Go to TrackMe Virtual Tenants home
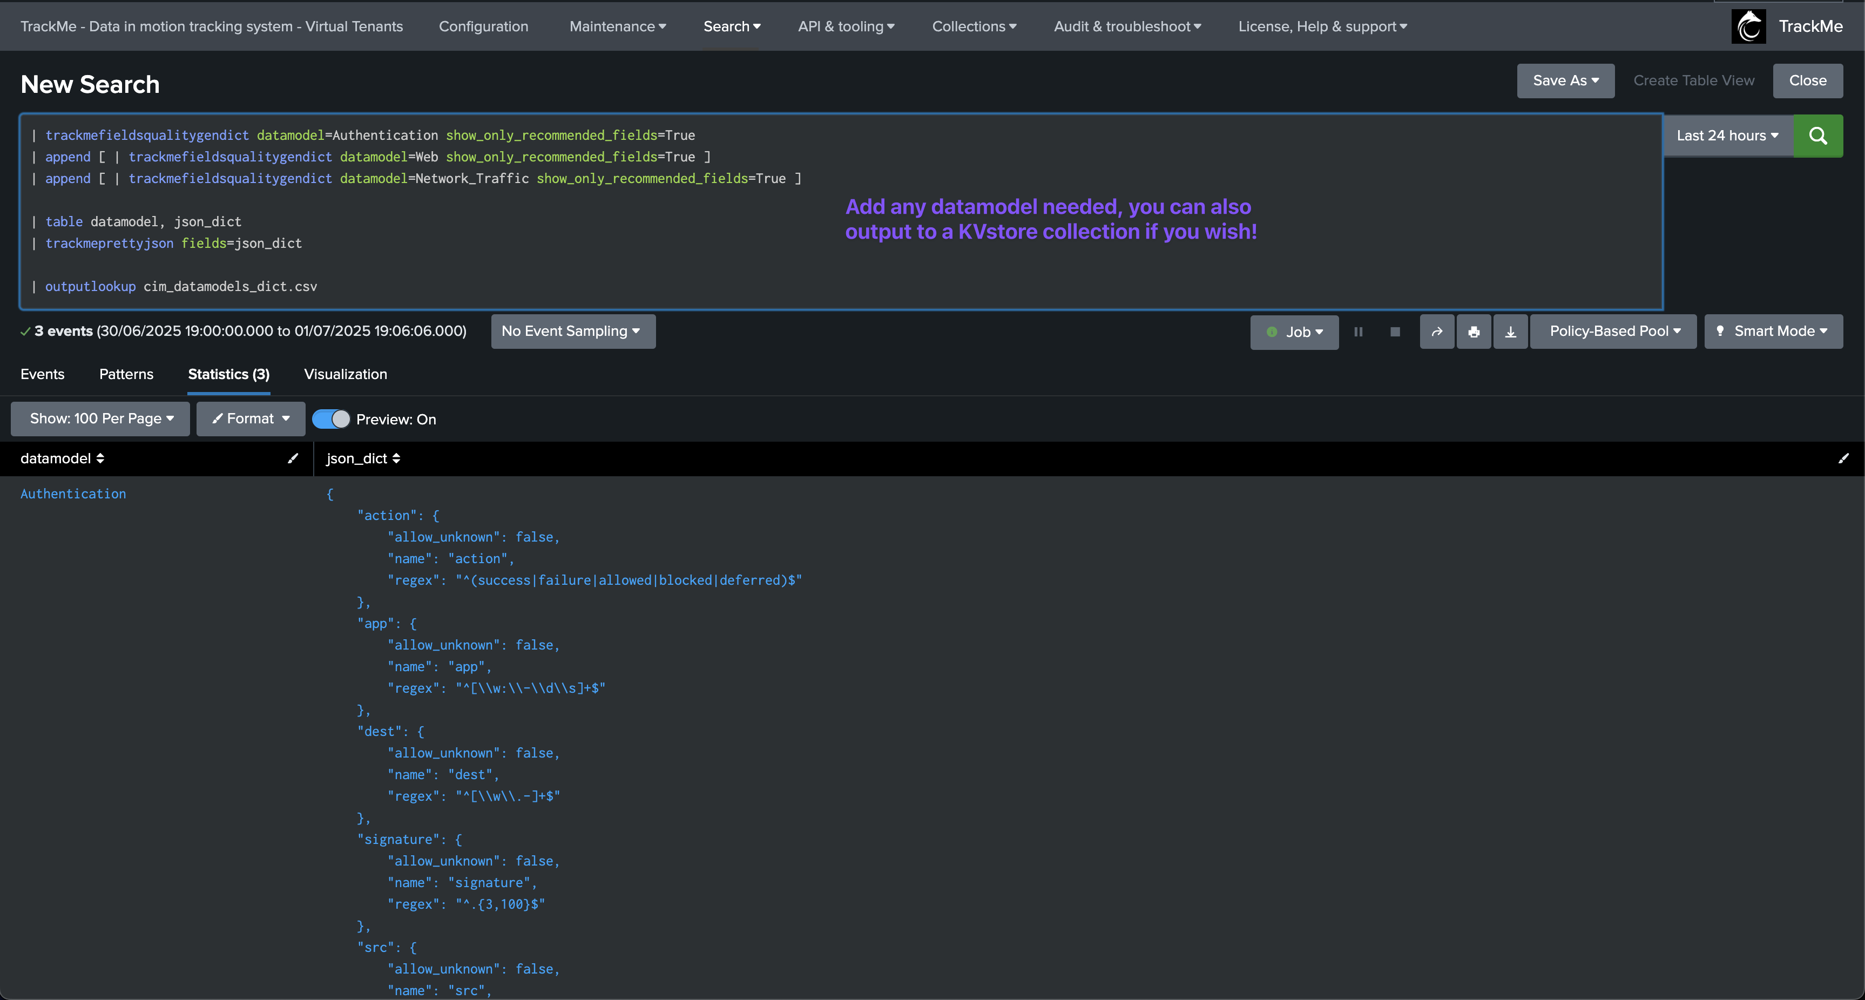The image size is (1865, 1000). (x=212, y=26)
